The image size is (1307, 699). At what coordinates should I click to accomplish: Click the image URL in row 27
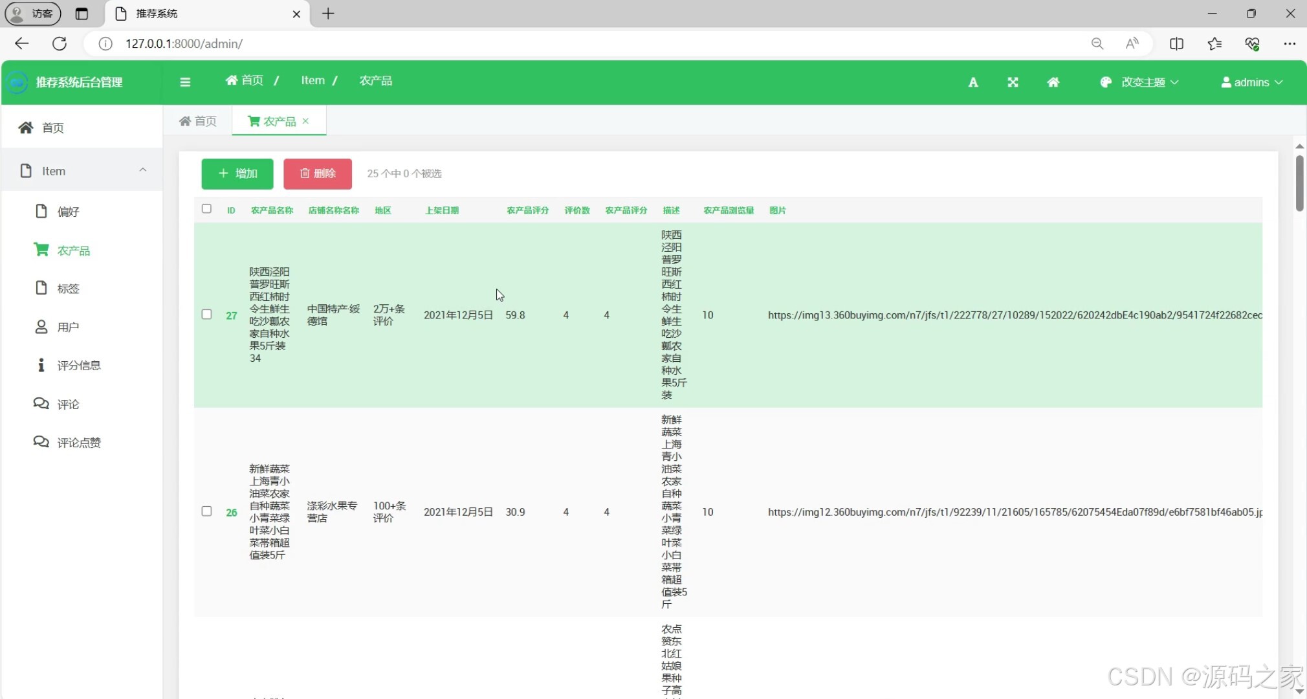pos(1015,315)
